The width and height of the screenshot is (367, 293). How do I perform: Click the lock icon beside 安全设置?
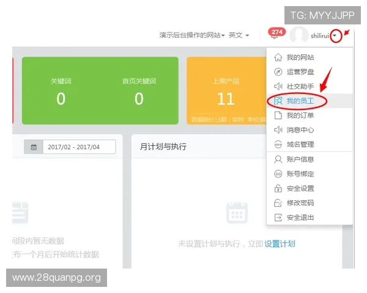pos(278,189)
